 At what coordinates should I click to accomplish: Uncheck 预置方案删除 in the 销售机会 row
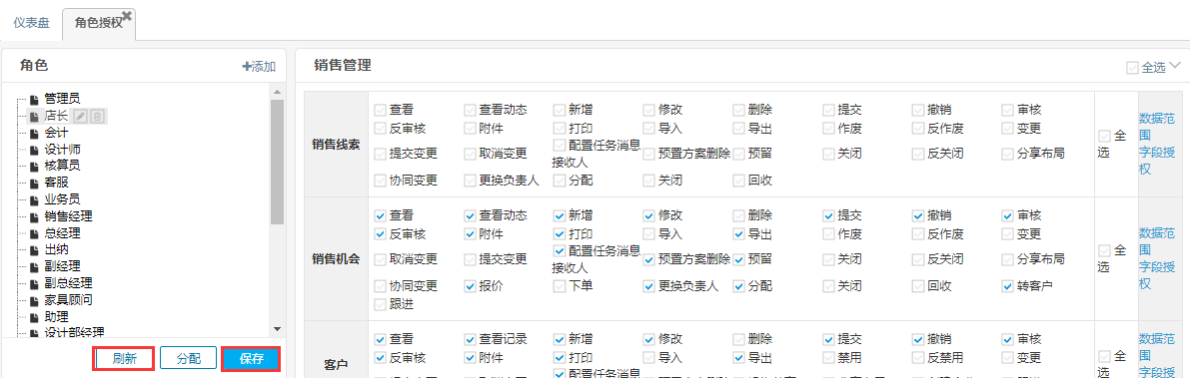pyautogui.click(x=648, y=259)
